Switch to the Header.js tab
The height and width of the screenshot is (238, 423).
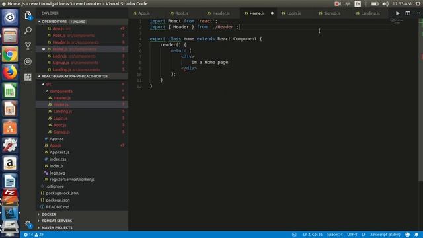point(221,13)
